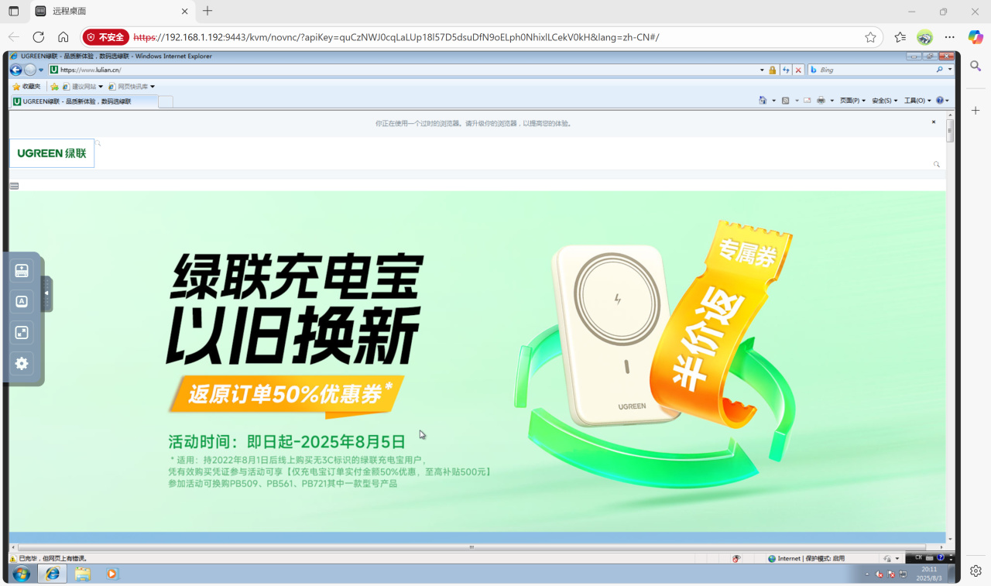
Task: Open the IE search provider dropdown
Action: point(950,70)
